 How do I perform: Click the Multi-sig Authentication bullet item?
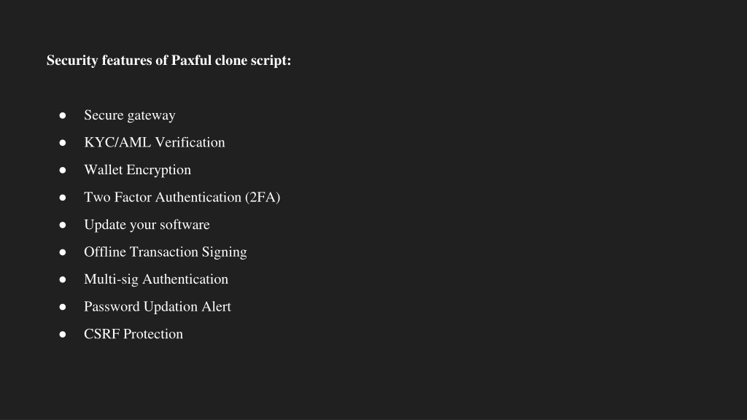point(156,279)
